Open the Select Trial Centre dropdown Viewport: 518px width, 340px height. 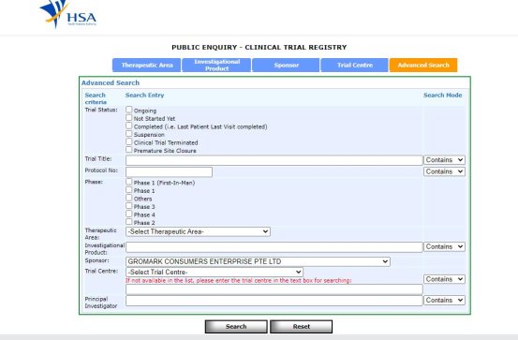tap(215, 273)
